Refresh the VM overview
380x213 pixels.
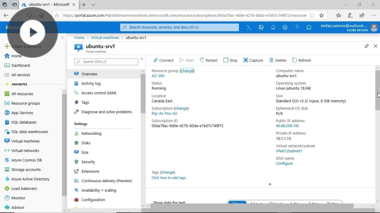coord(301,60)
